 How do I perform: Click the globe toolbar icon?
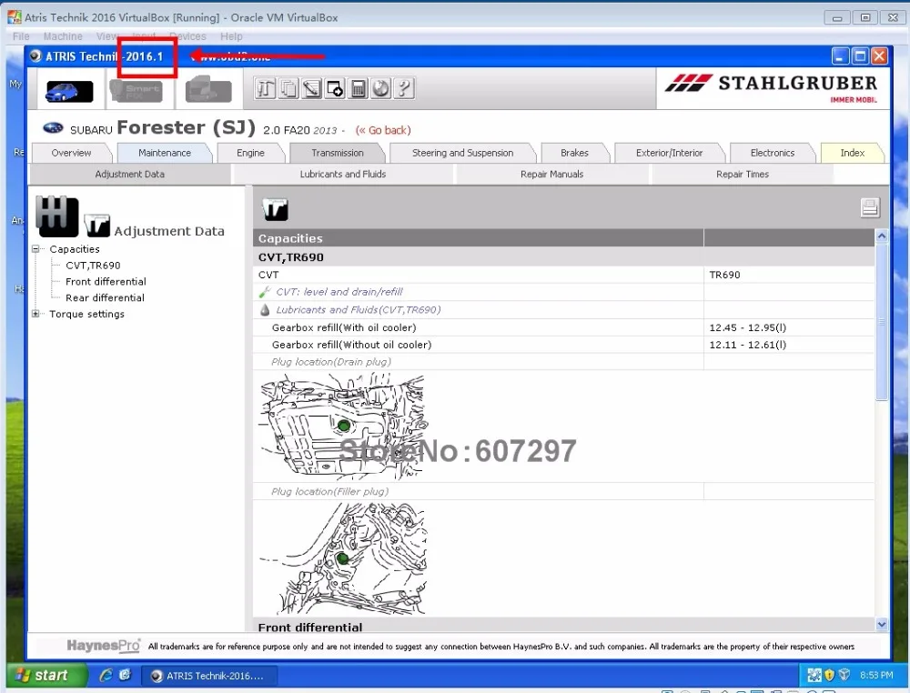tap(380, 89)
